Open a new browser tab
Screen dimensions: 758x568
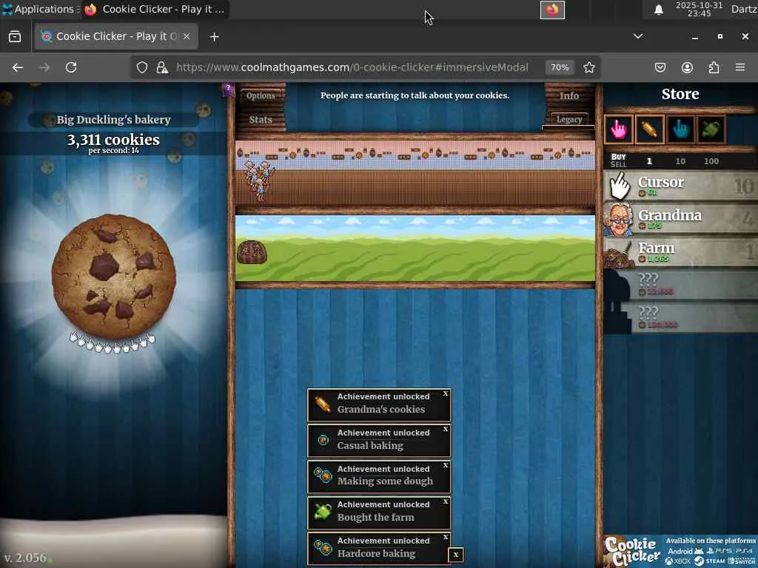[214, 37]
